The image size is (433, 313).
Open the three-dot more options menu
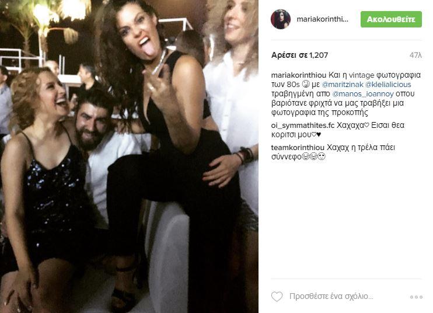(416, 297)
